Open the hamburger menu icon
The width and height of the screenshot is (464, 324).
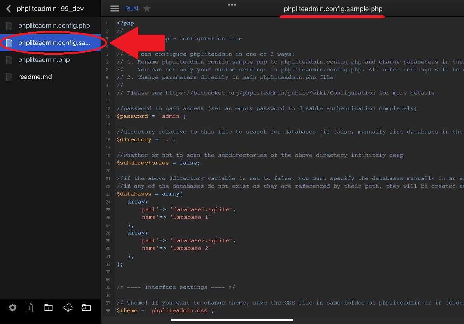pyautogui.click(x=115, y=9)
